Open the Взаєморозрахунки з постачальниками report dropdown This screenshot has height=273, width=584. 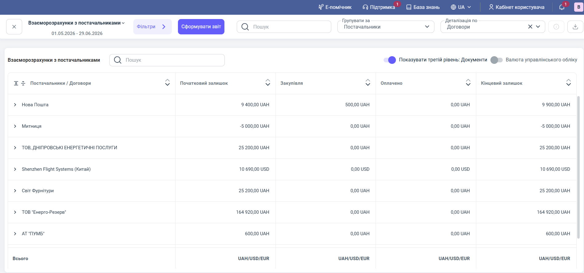click(x=76, y=23)
